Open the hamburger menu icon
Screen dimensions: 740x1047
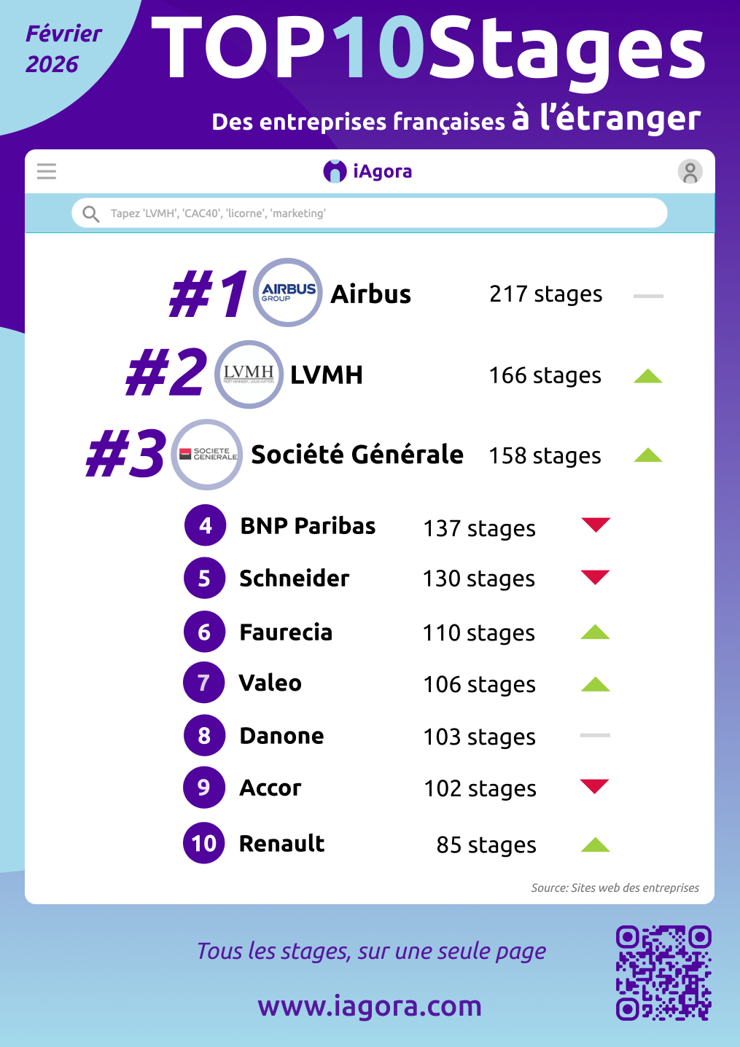[47, 171]
